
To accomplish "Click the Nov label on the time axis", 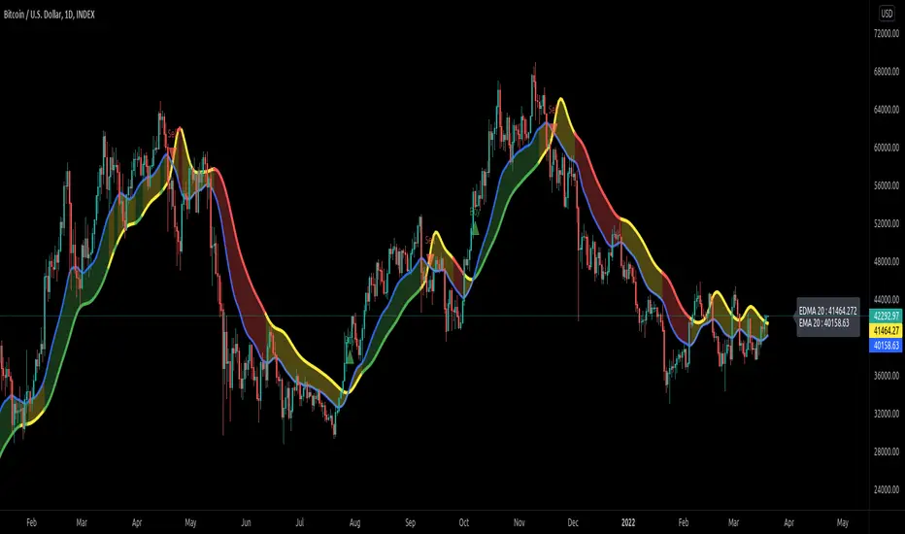I will 519,522.
